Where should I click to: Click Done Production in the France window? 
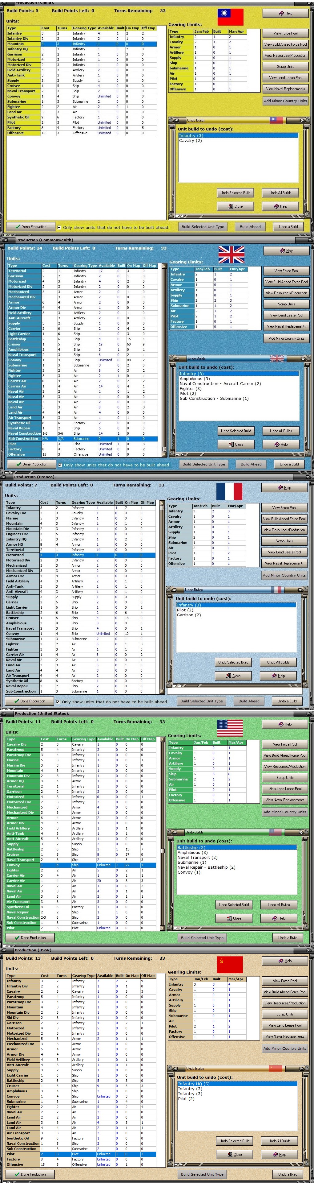(x=29, y=701)
